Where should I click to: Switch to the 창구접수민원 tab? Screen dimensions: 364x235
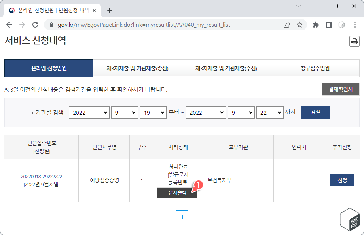coord(315,68)
